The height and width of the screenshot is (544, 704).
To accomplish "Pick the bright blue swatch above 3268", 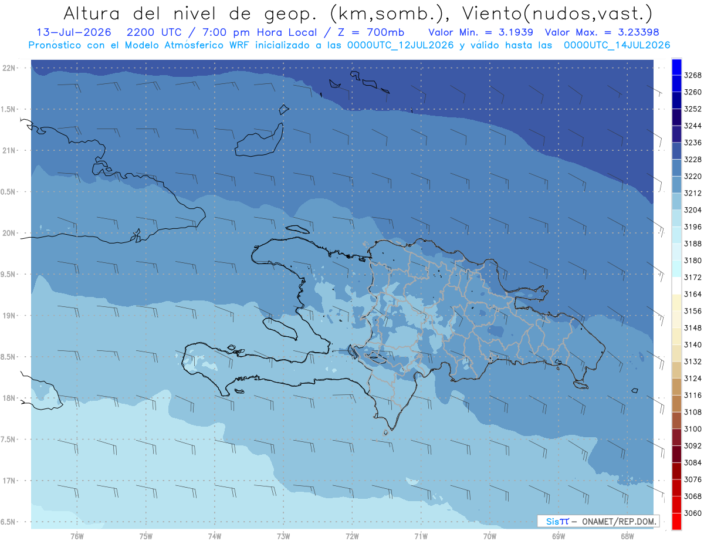I will point(676,67).
